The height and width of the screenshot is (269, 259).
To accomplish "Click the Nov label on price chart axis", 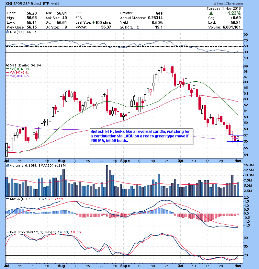I will tap(238, 161).
